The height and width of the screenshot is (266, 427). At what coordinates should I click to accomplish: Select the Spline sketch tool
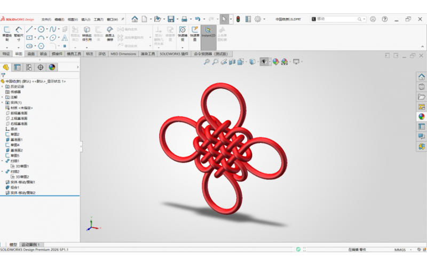tap(53, 29)
